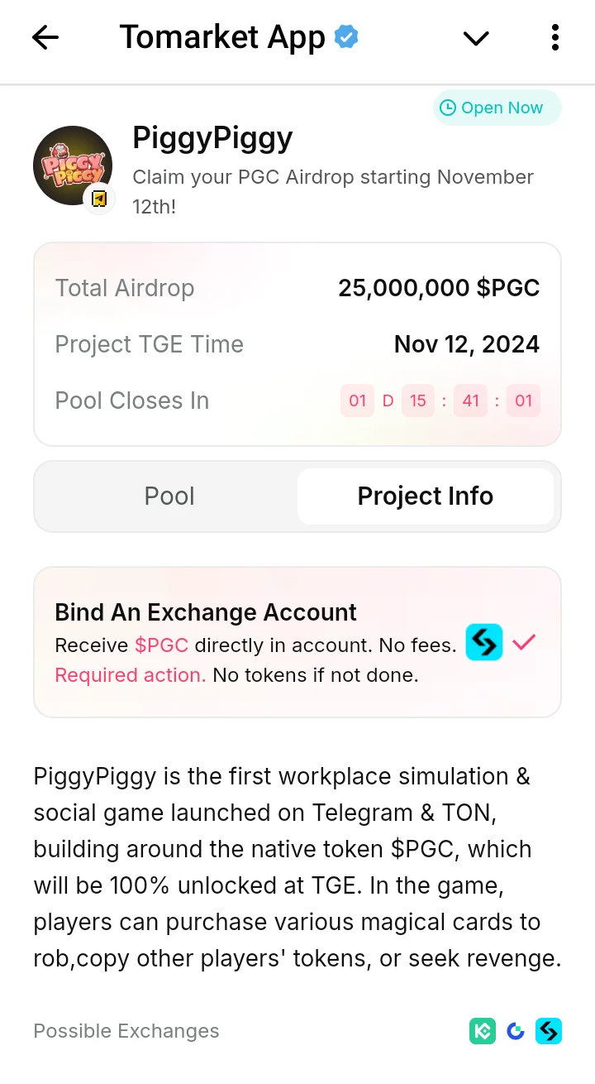Tap the Tomarket App title
This screenshot has width=595, height=1084.
click(x=222, y=38)
